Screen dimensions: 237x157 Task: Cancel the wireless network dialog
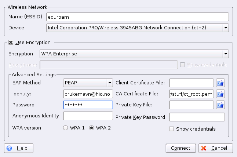(215, 148)
